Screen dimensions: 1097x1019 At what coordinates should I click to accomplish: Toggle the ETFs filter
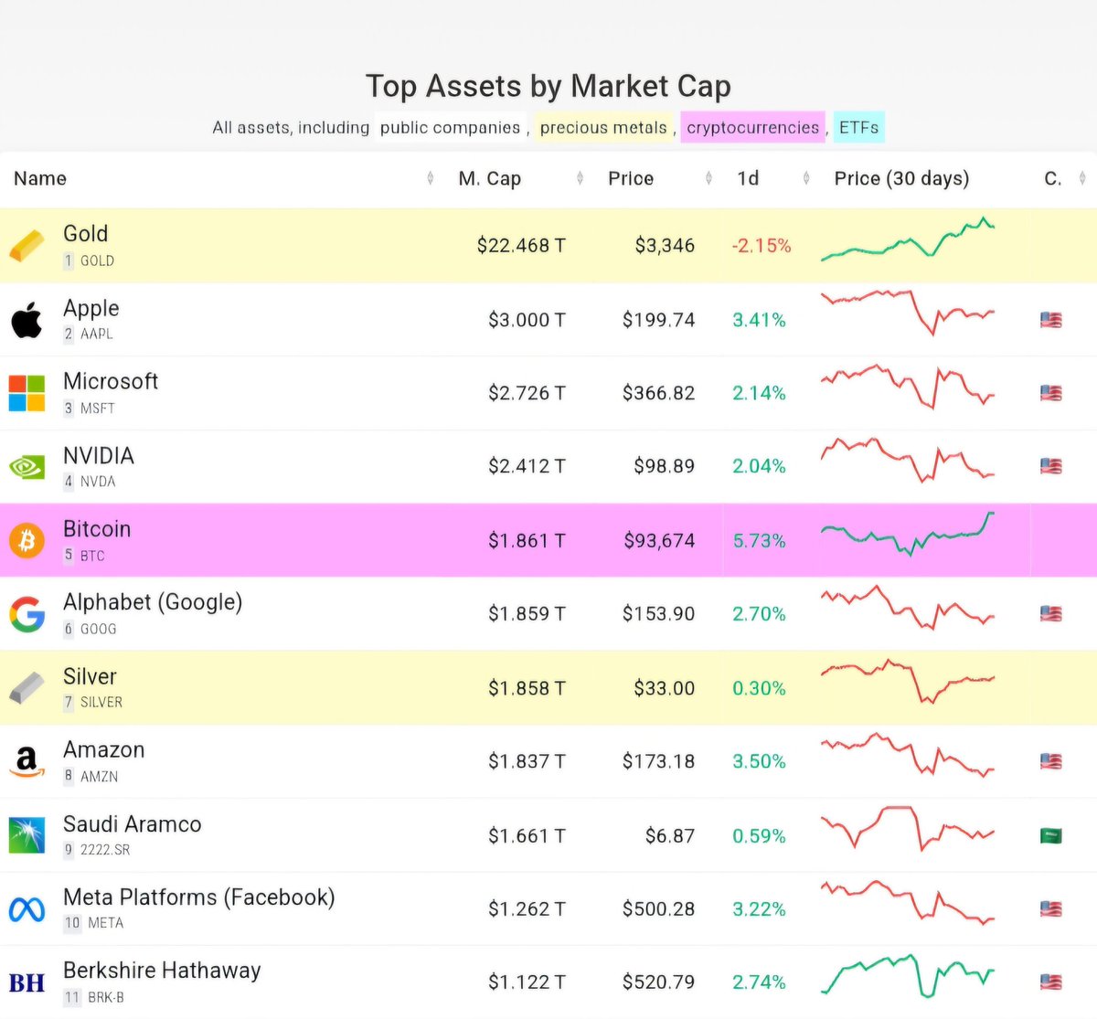tap(858, 128)
